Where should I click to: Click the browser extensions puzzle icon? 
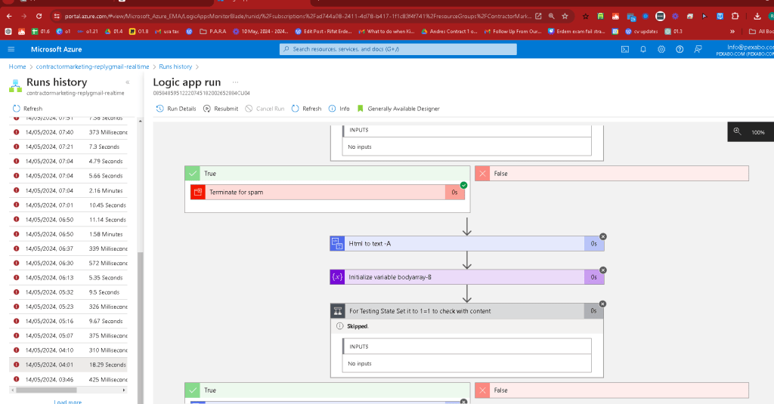(735, 17)
